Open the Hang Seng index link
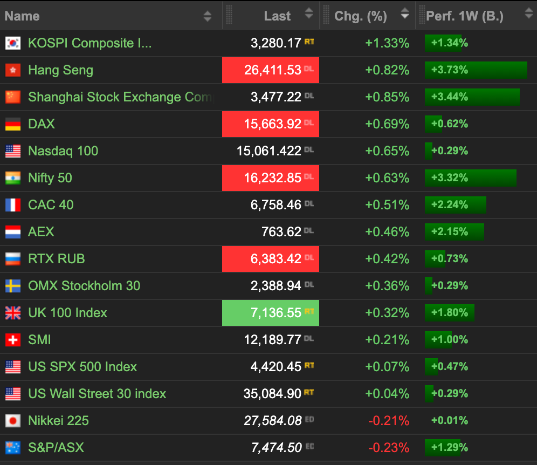537x465 pixels. coord(60,70)
